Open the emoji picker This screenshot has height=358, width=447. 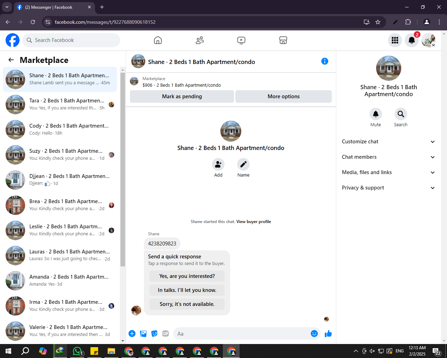coord(314,334)
